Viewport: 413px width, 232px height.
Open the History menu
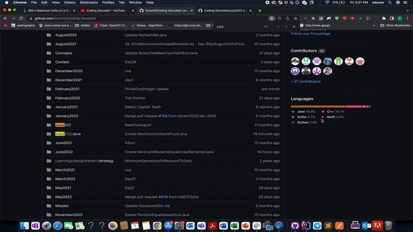point(70,3)
